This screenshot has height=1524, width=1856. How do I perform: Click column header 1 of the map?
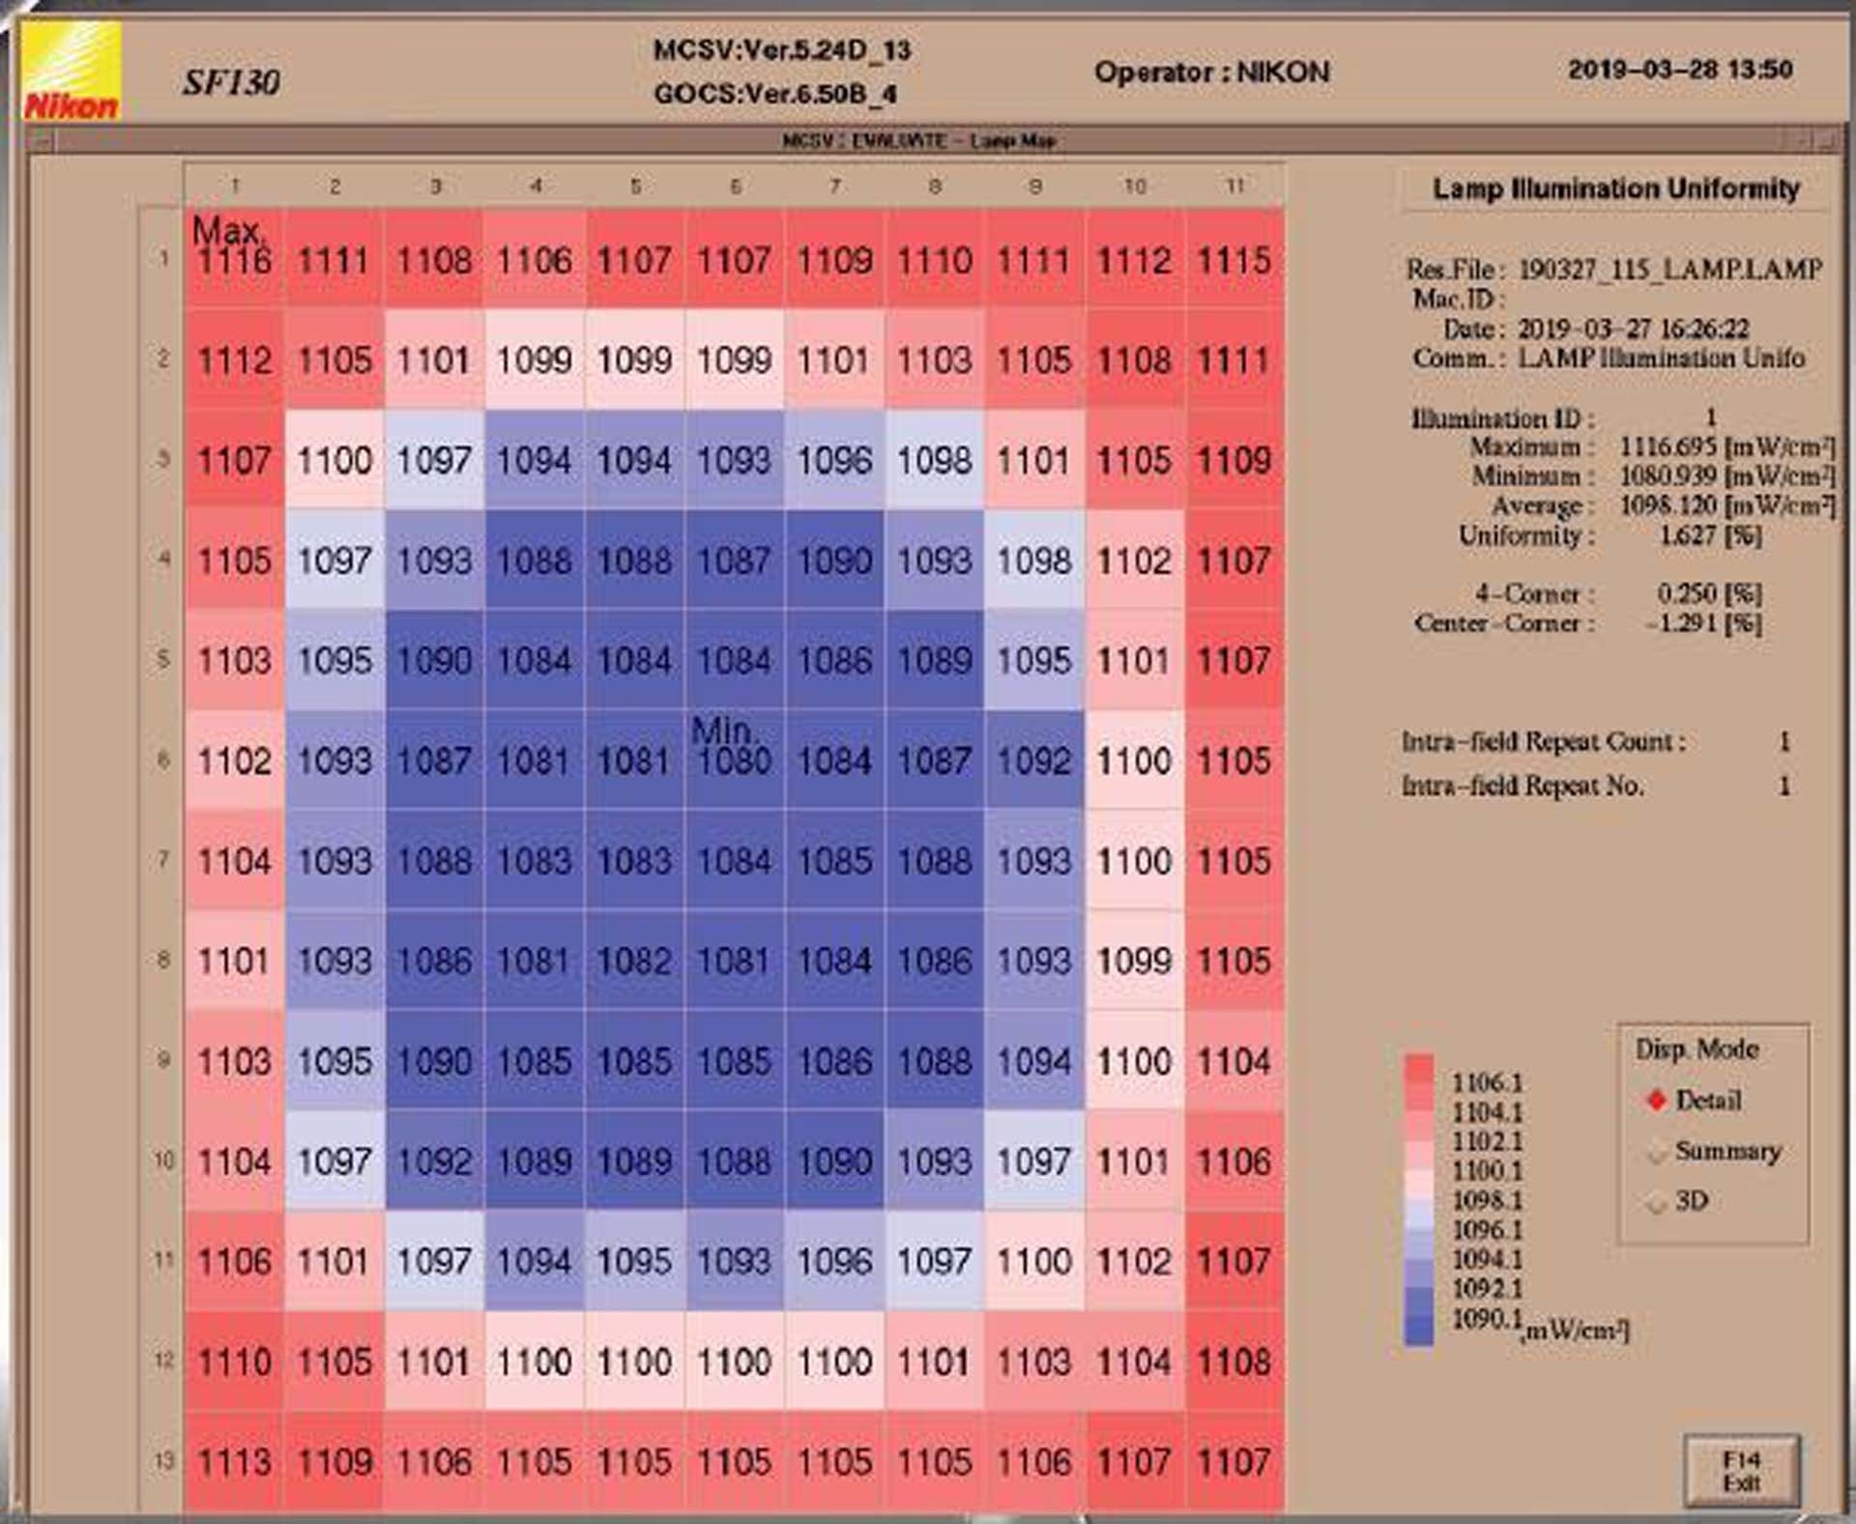tap(235, 186)
